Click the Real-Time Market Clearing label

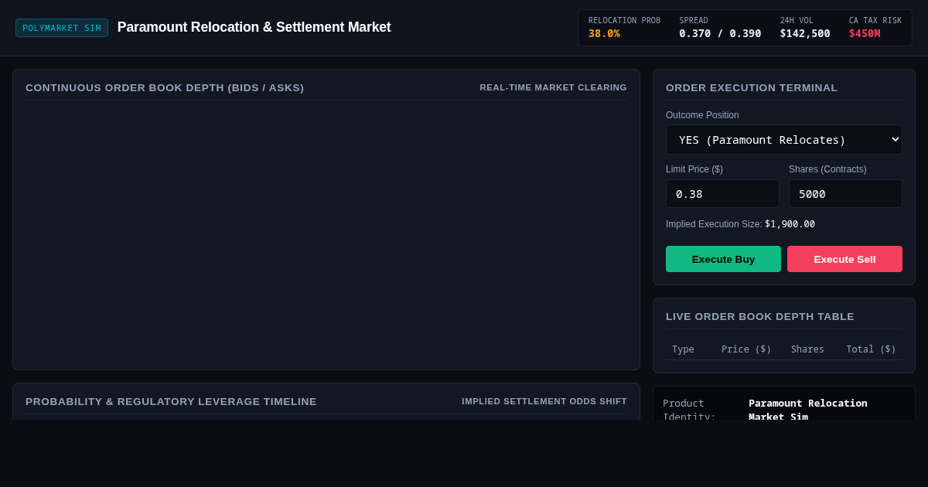tap(553, 87)
